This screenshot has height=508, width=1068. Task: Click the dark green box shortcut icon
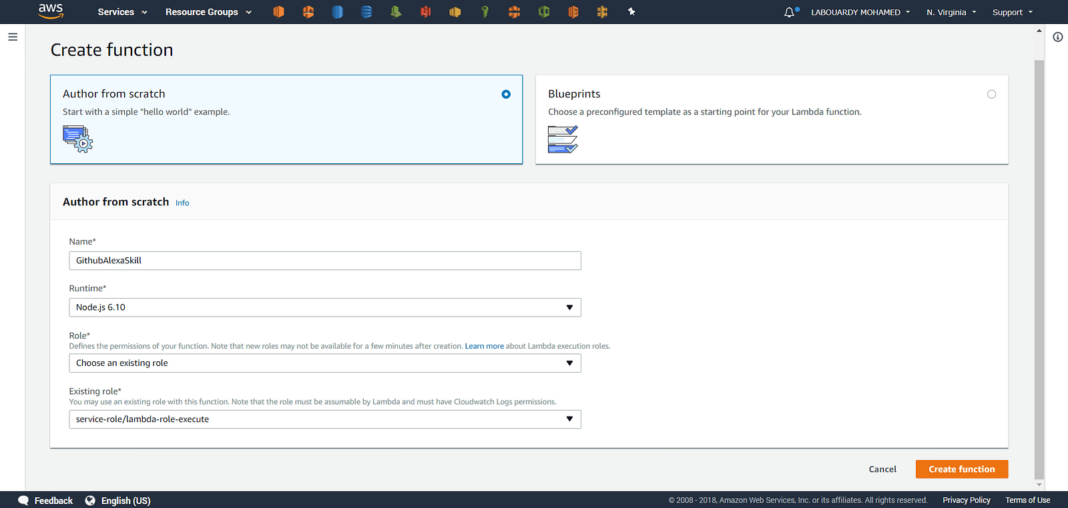[543, 12]
